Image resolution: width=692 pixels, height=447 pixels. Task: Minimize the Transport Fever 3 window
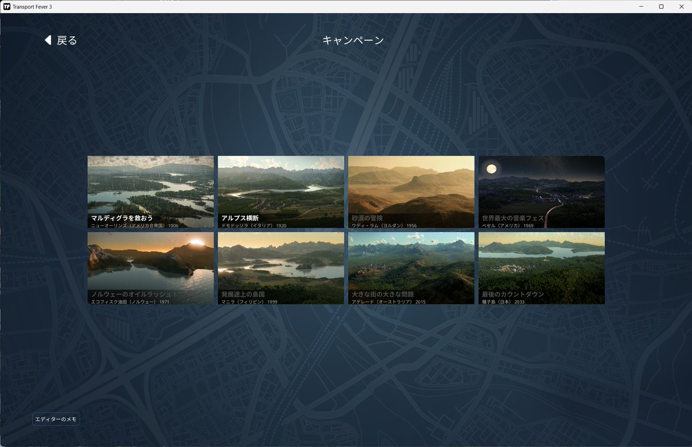pyautogui.click(x=641, y=6)
